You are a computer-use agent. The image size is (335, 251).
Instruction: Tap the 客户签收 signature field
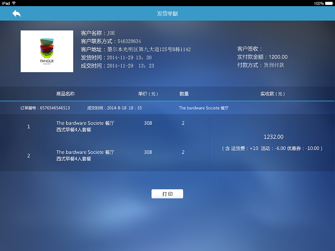250,49
